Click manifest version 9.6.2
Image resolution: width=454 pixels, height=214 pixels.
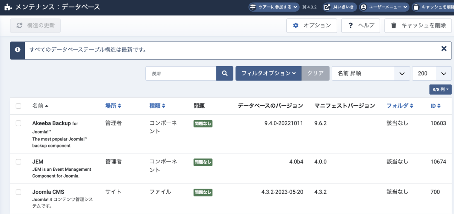tap(320, 123)
